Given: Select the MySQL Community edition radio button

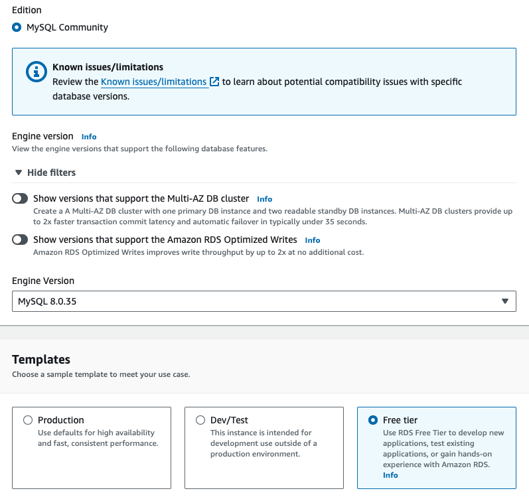Looking at the screenshot, I should (x=17, y=27).
